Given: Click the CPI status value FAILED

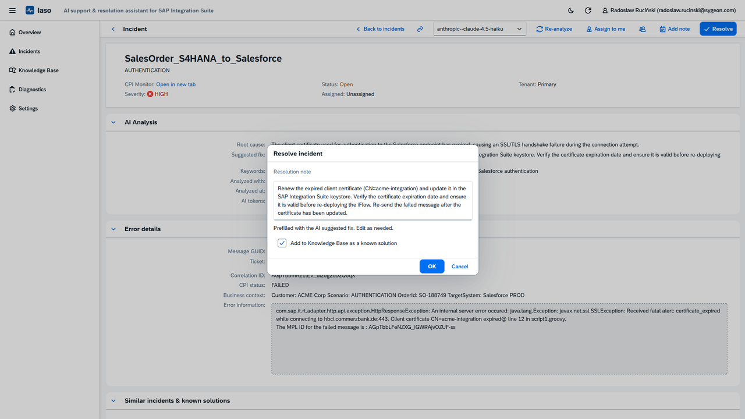Looking at the screenshot, I should pyautogui.click(x=281, y=285).
